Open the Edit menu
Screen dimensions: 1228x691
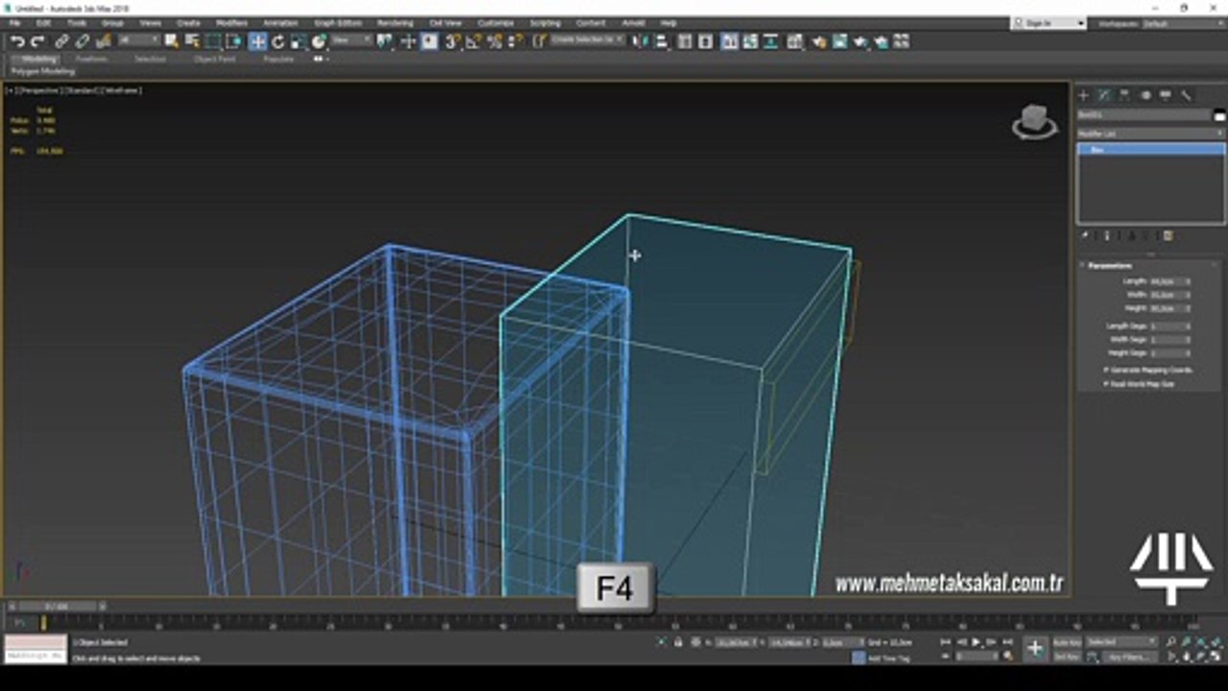pos(43,22)
